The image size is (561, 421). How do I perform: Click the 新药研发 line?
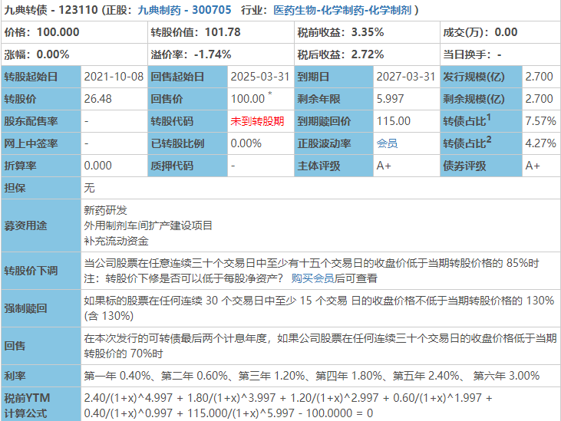[x=106, y=210]
